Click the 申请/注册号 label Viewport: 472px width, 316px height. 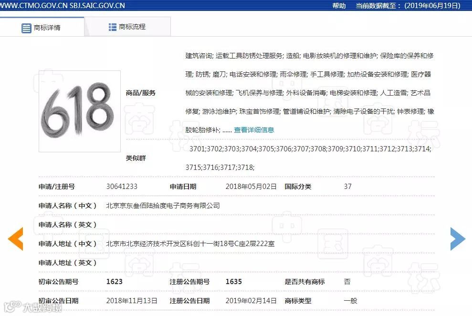pos(57,187)
